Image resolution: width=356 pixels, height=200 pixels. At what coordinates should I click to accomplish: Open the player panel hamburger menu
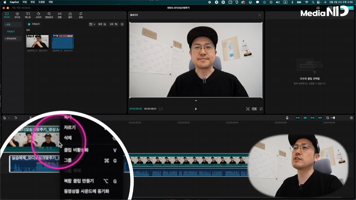260,15
